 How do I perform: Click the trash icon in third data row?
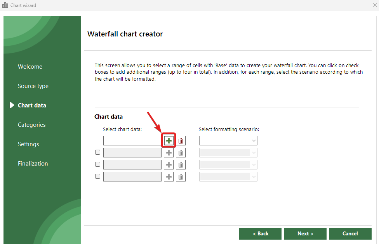pos(181,165)
